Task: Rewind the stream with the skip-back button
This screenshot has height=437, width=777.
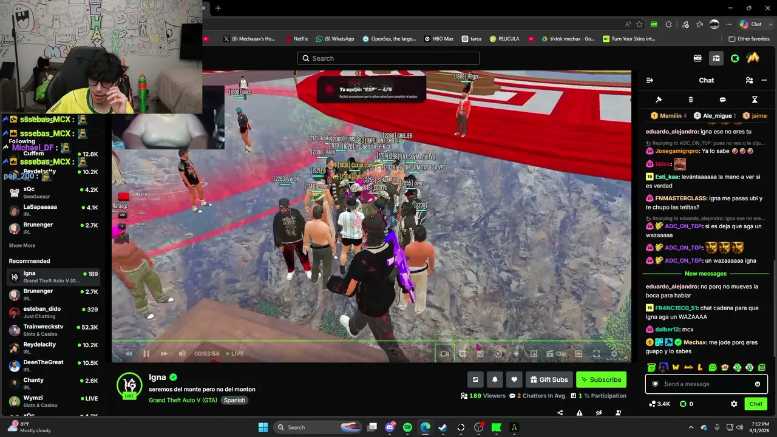Action: coord(129,354)
